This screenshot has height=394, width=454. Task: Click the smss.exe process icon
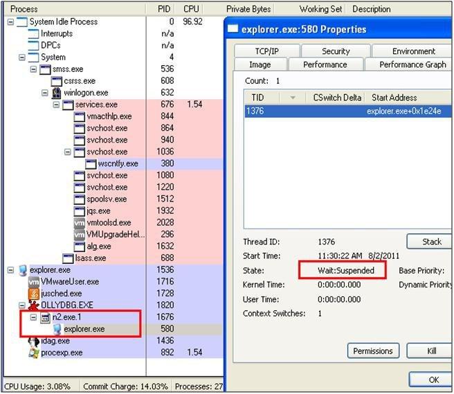click(45, 69)
